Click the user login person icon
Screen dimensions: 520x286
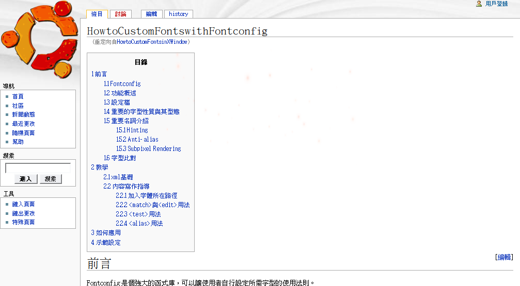pos(479,4)
